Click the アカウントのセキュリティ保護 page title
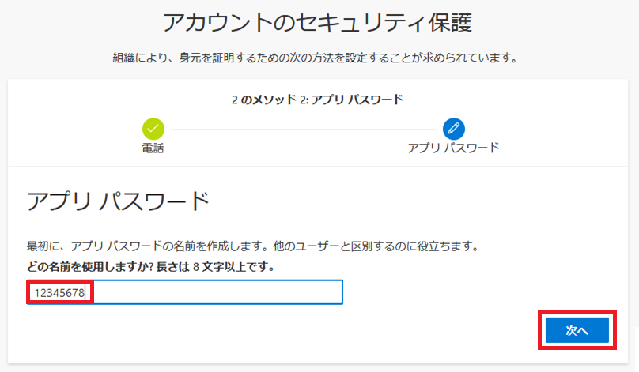The image size is (639, 372). [x=317, y=22]
